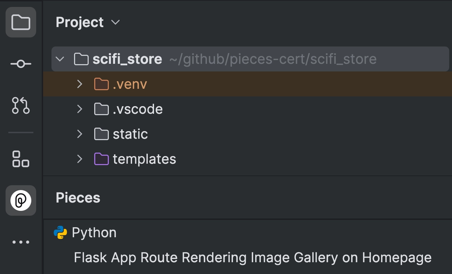Screen dimensions: 452x274
Task: Select the Python logo icon under Pieces
Action: click(x=60, y=232)
